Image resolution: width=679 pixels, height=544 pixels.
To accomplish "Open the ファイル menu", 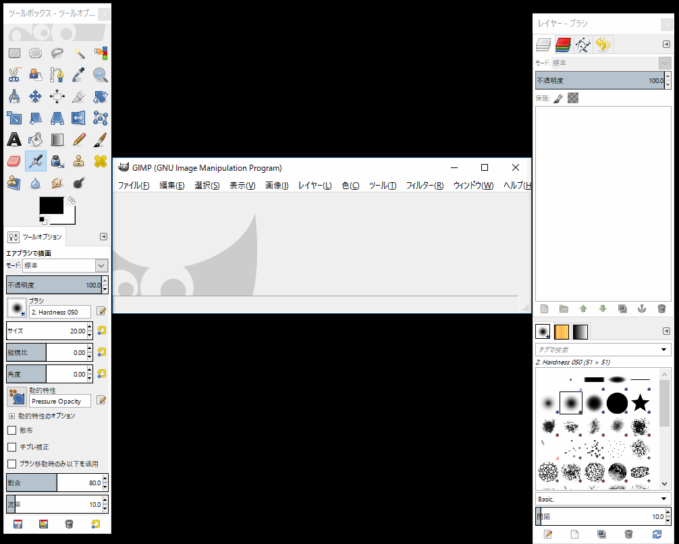I will click(134, 186).
